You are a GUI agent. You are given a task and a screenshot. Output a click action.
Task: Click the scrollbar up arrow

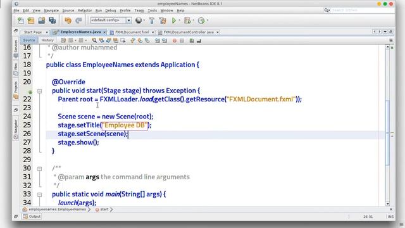point(387,47)
